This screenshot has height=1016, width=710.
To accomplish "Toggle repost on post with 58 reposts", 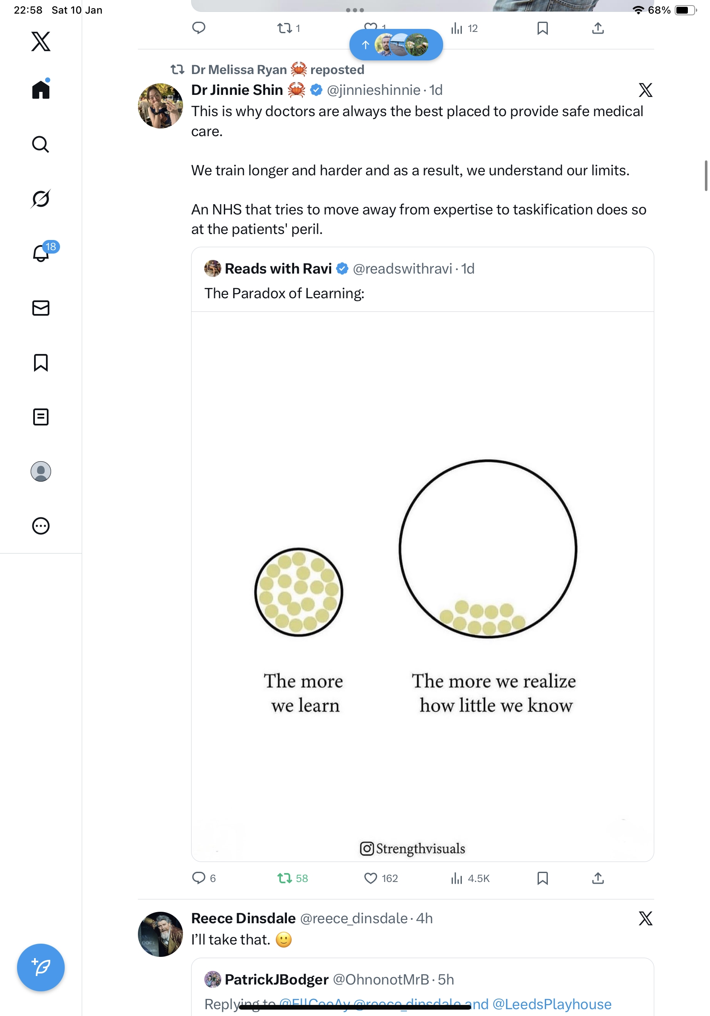I will coord(285,878).
